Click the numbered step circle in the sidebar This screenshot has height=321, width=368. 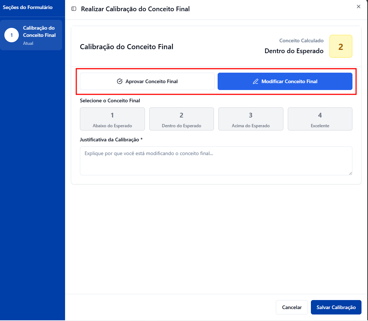[12, 35]
